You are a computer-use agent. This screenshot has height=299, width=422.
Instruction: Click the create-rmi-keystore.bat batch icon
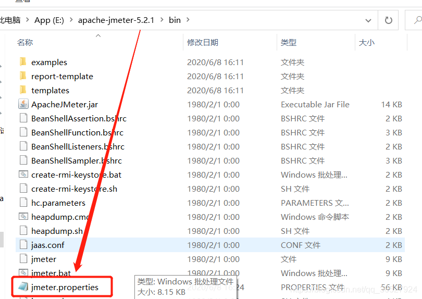pos(23,175)
